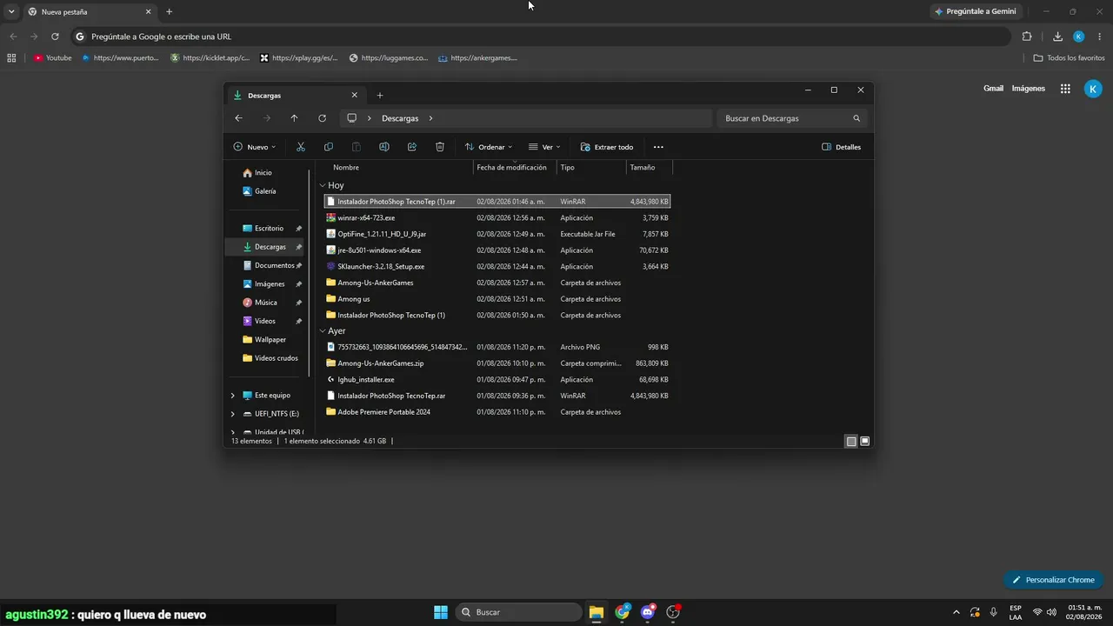This screenshot has width=1113, height=626.
Task: Sort by the Nombre column header
Action: (401, 168)
